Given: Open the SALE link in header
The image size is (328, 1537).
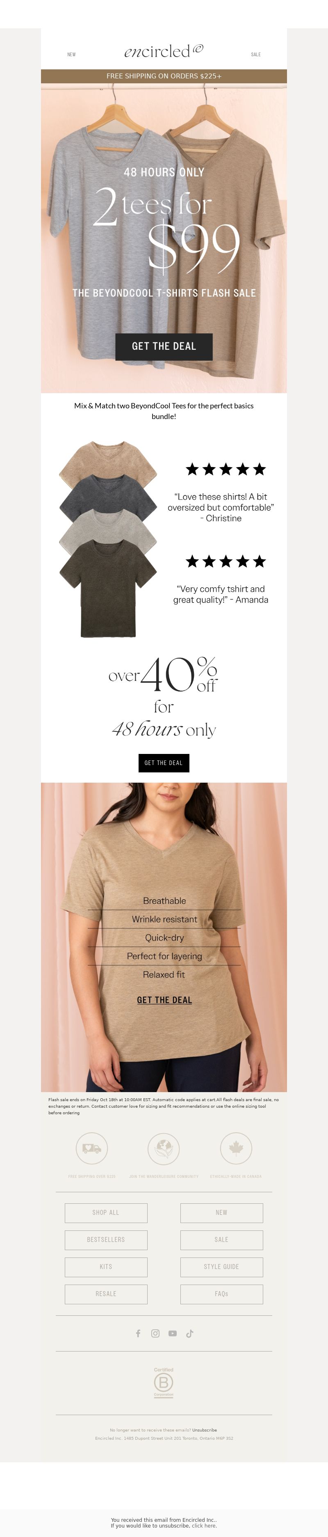Looking at the screenshot, I should pos(256,54).
